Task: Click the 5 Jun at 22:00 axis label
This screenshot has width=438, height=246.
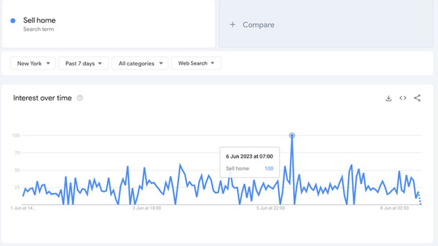Action: pyautogui.click(x=271, y=208)
